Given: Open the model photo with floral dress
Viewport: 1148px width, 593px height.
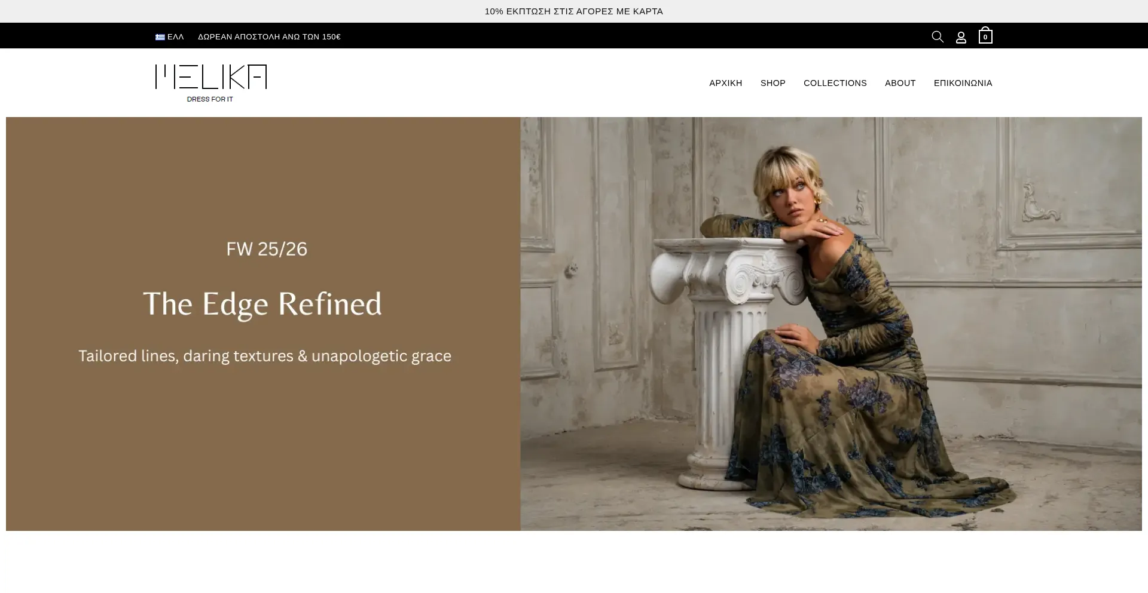Looking at the screenshot, I should coord(831,324).
